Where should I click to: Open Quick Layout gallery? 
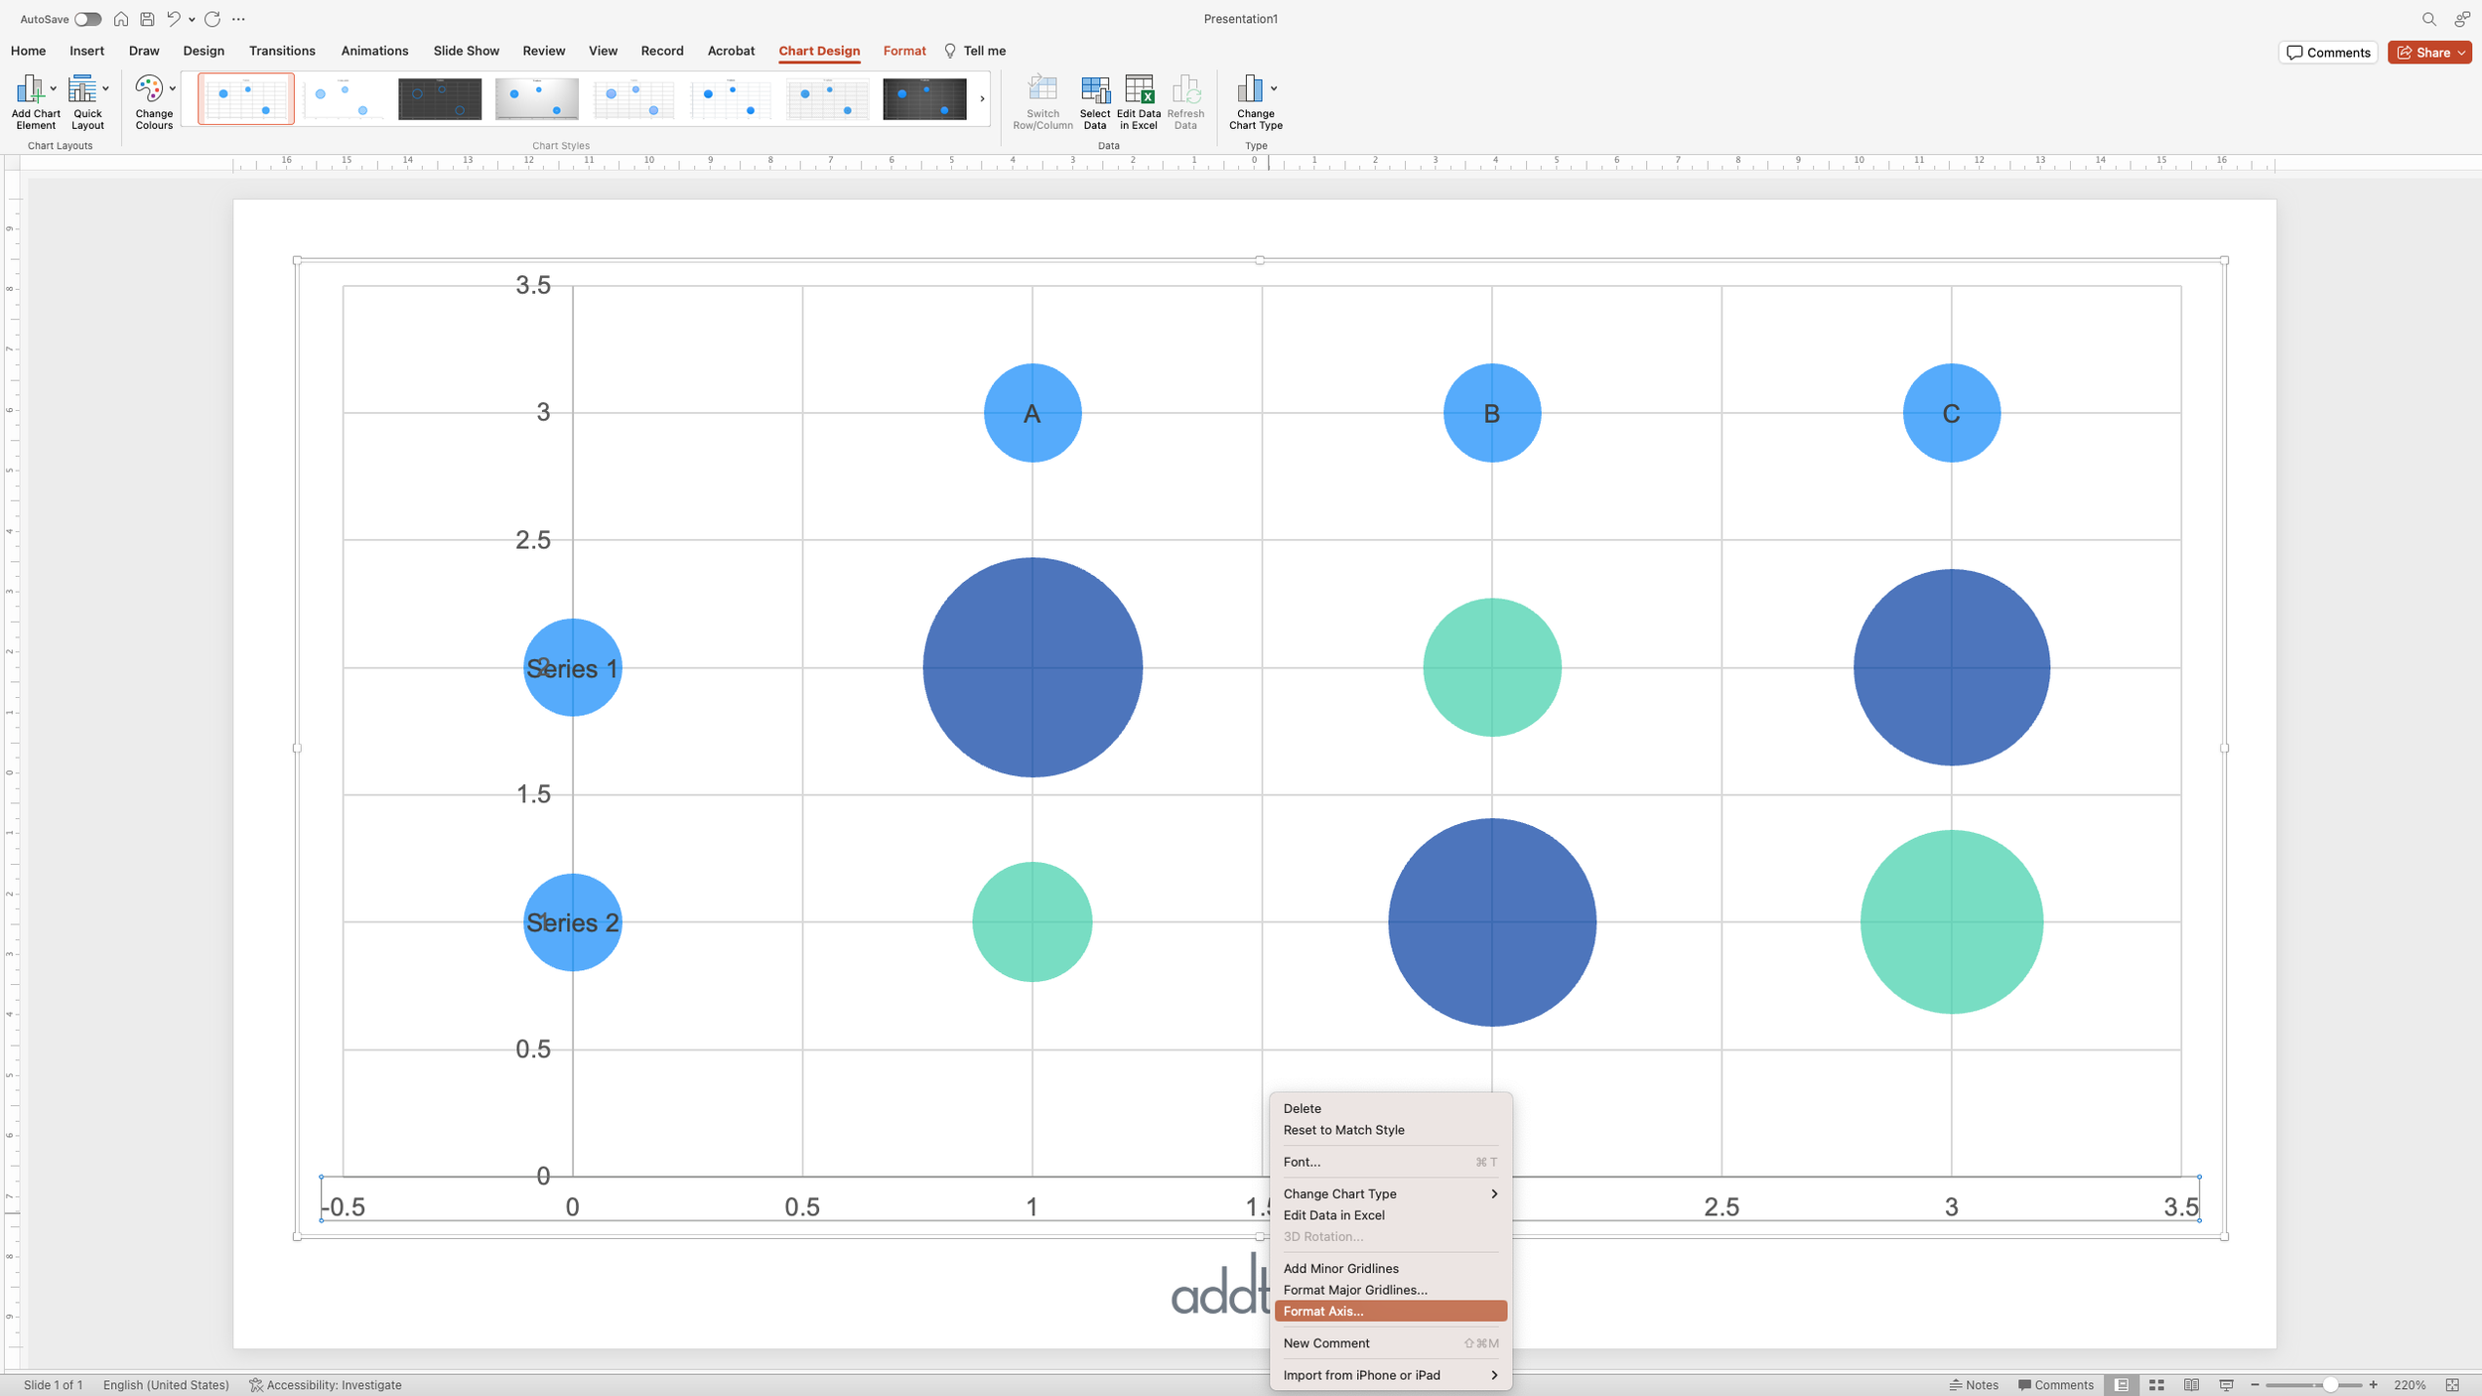tap(87, 101)
